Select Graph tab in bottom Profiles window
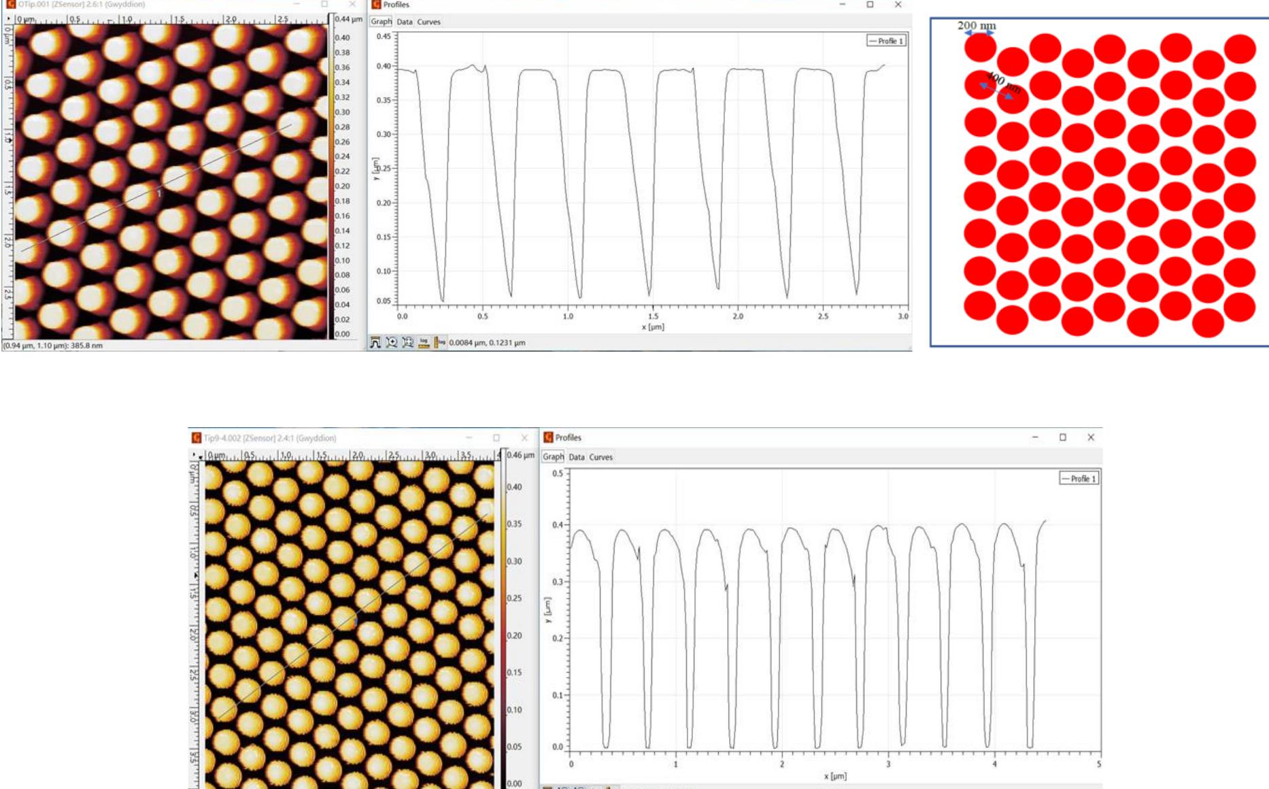Image resolution: width=1269 pixels, height=789 pixels. 554,457
